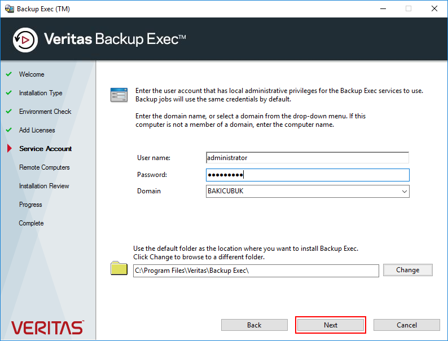The height and width of the screenshot is (341, 448).
Task: Cancel the Backup Exec installation
Action: 407,325
